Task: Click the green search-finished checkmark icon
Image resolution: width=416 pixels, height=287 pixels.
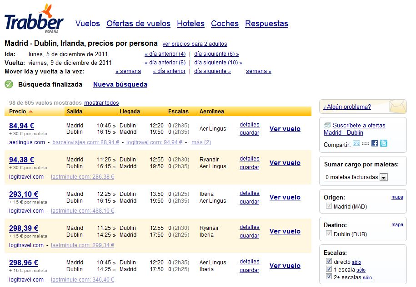Action: pos(9,84)
